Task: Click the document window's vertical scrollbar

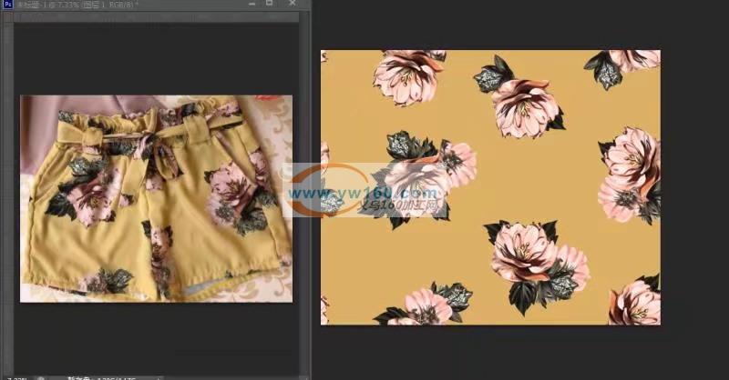Action: [305, 182]
